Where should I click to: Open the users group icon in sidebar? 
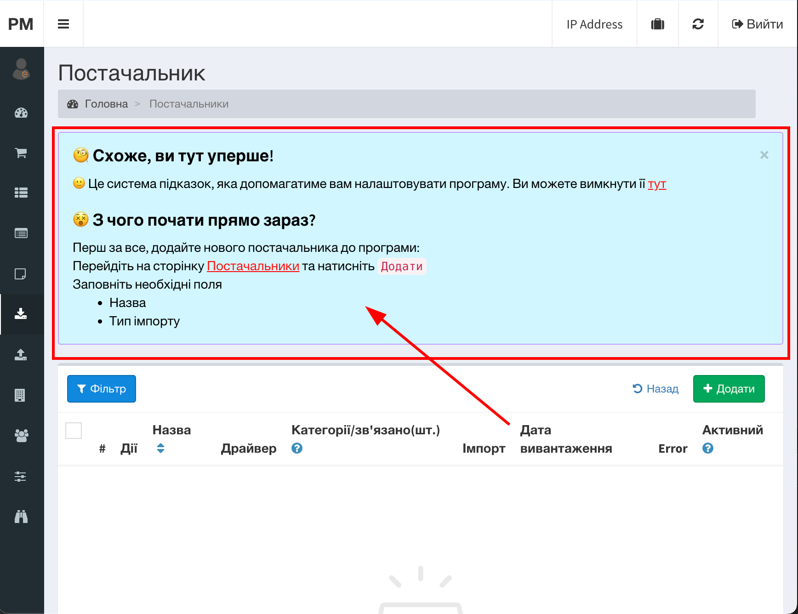(21, 435)
